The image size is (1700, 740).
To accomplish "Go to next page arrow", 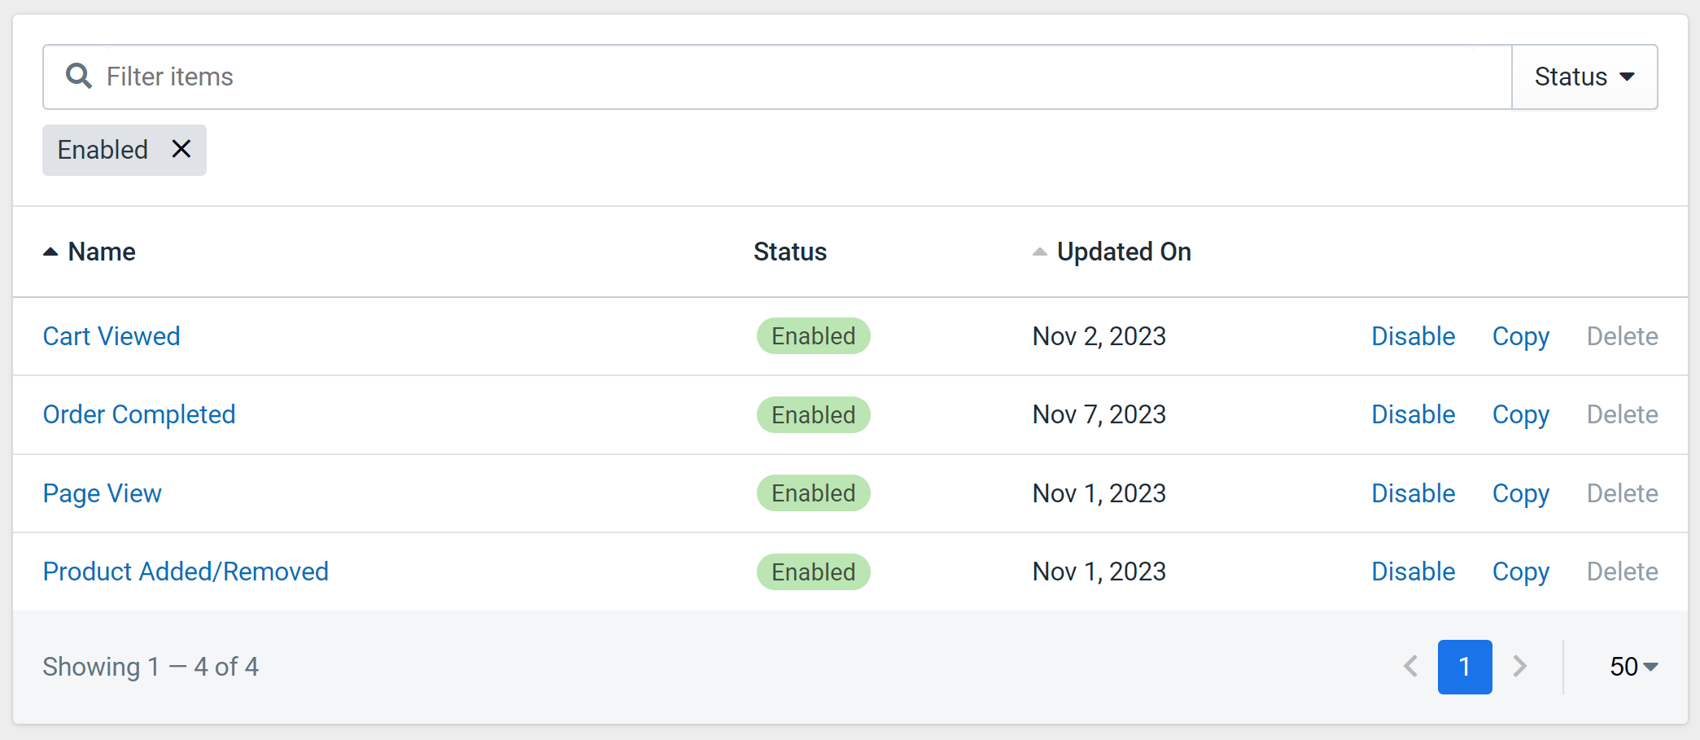I will [1519, 666].
